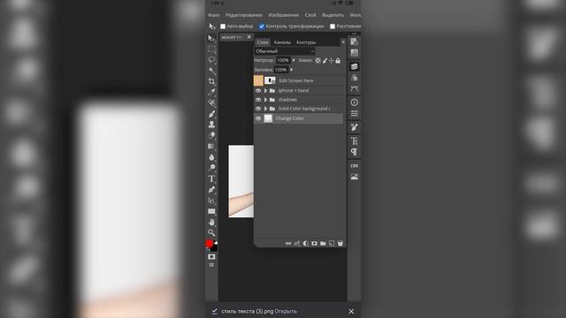Create a new folder in Layers panel
The width and height of the screenshot is (566, 318).
(323, 244)
